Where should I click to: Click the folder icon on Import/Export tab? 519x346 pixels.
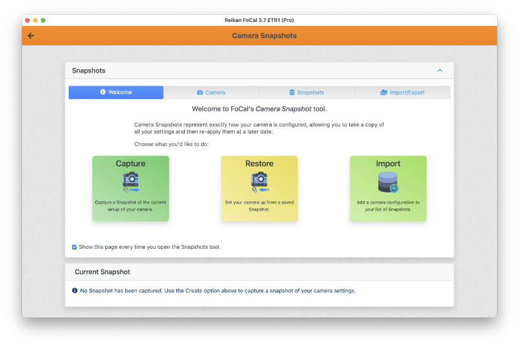tap(383, 92)
